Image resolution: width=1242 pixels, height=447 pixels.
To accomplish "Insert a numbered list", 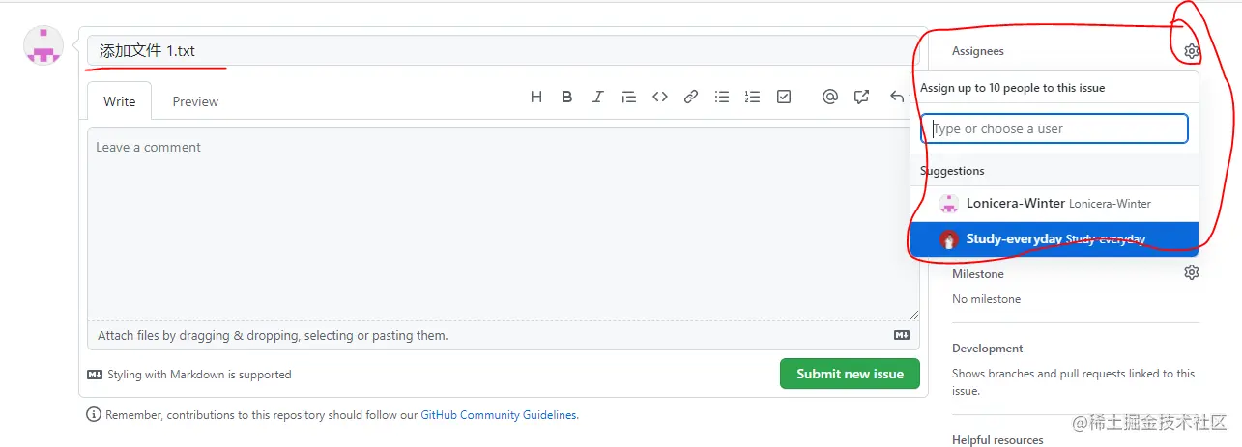I will [753, 97].
